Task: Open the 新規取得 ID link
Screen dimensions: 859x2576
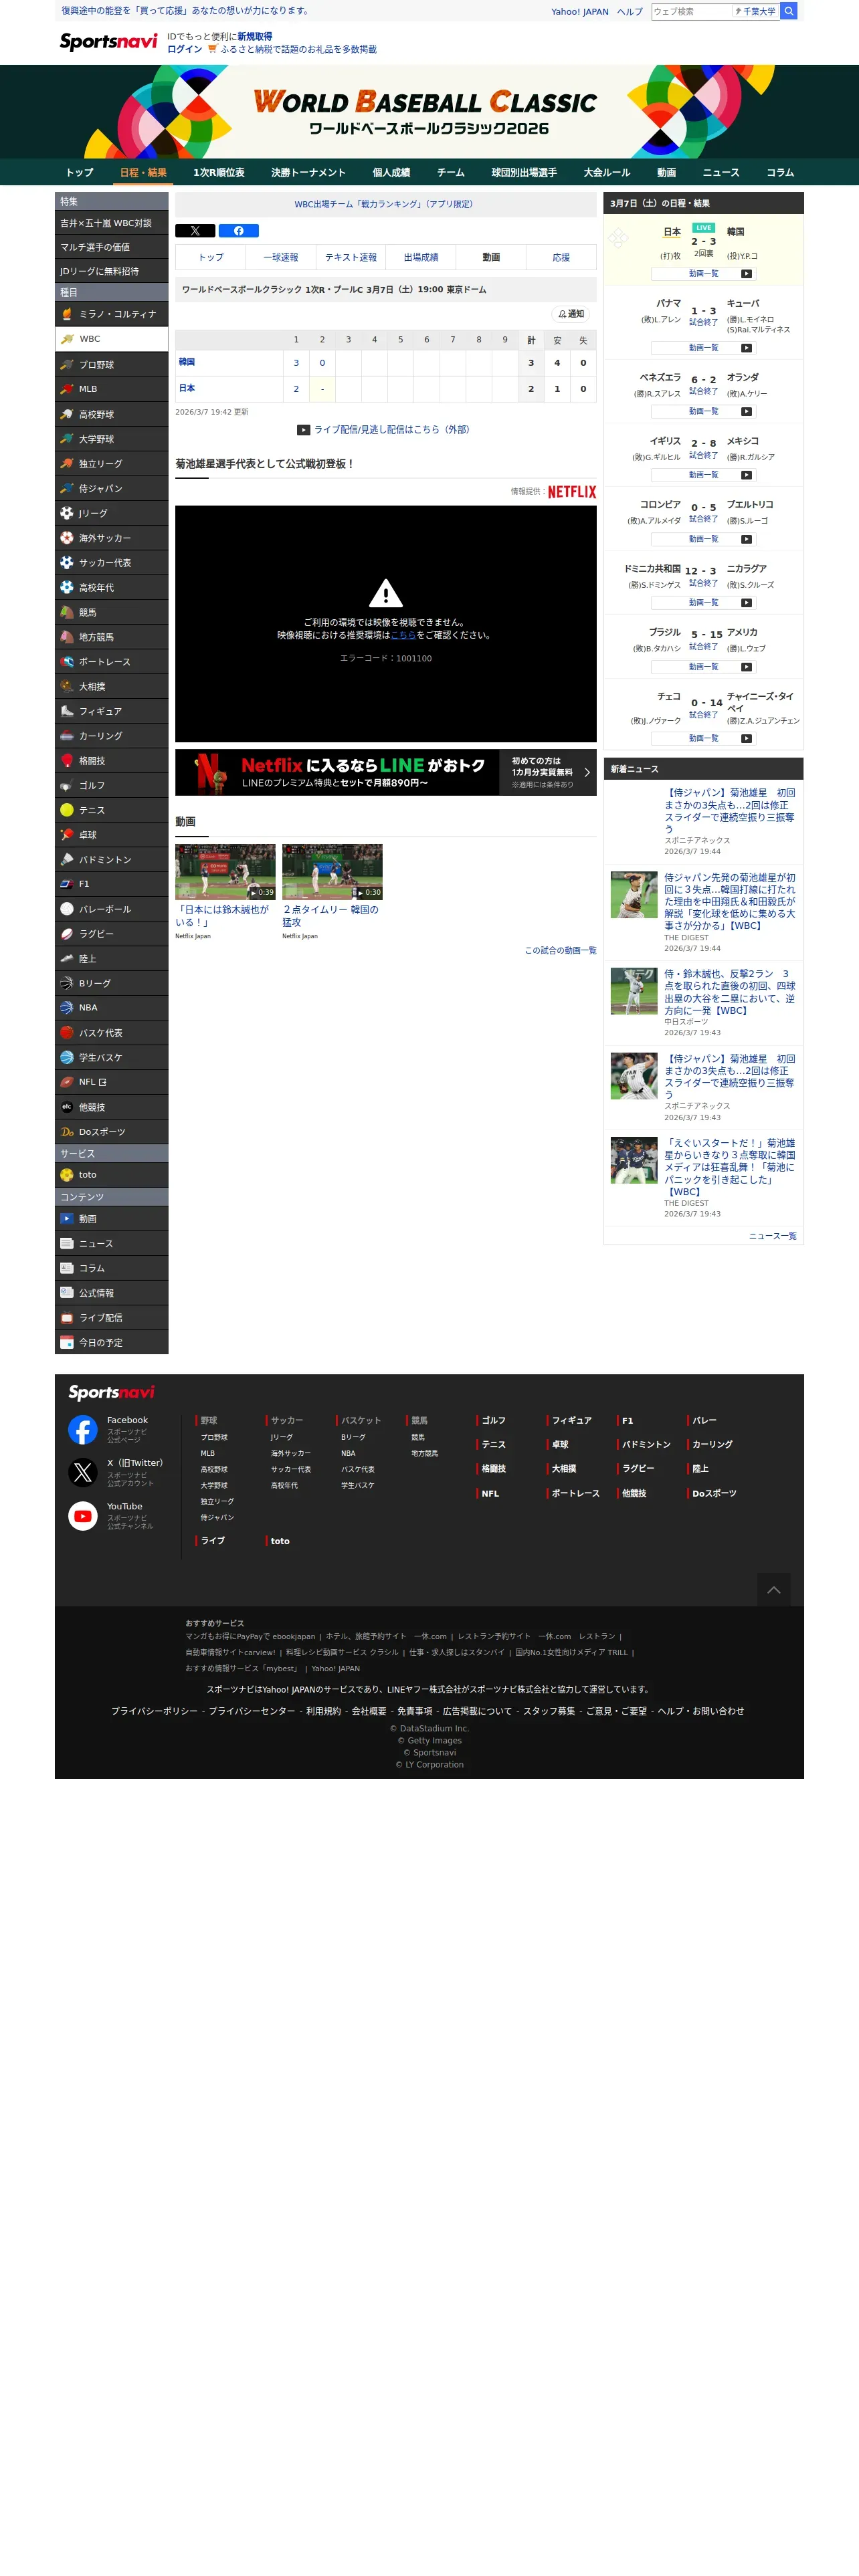Action: pyautogui.click(x=255, y=36)
